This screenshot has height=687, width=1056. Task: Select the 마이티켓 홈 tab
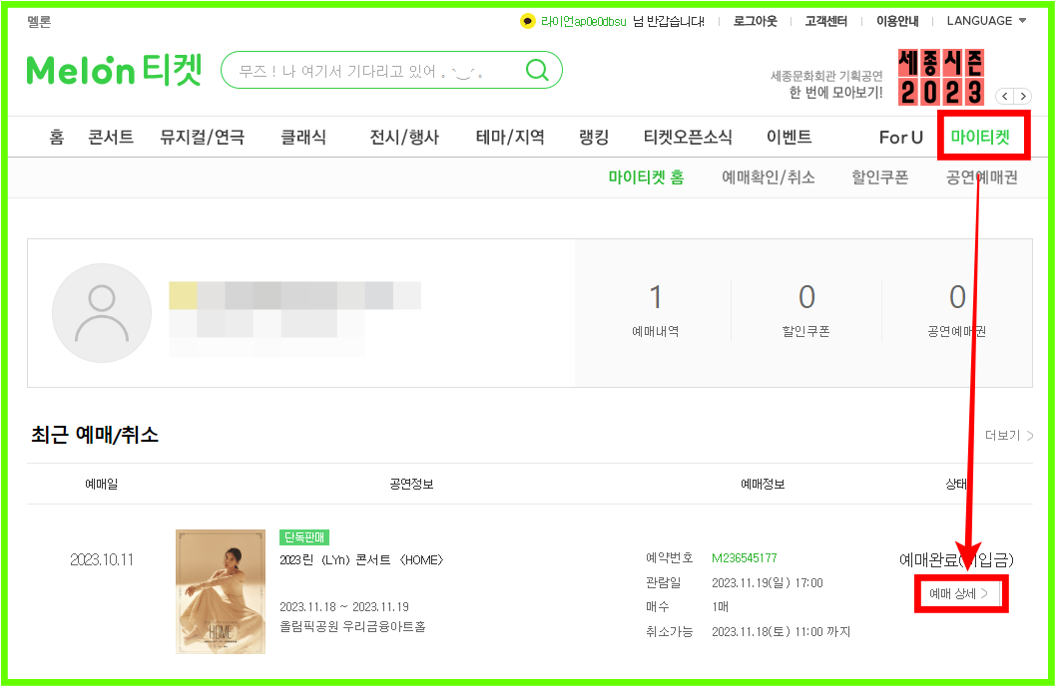point(646,176)
